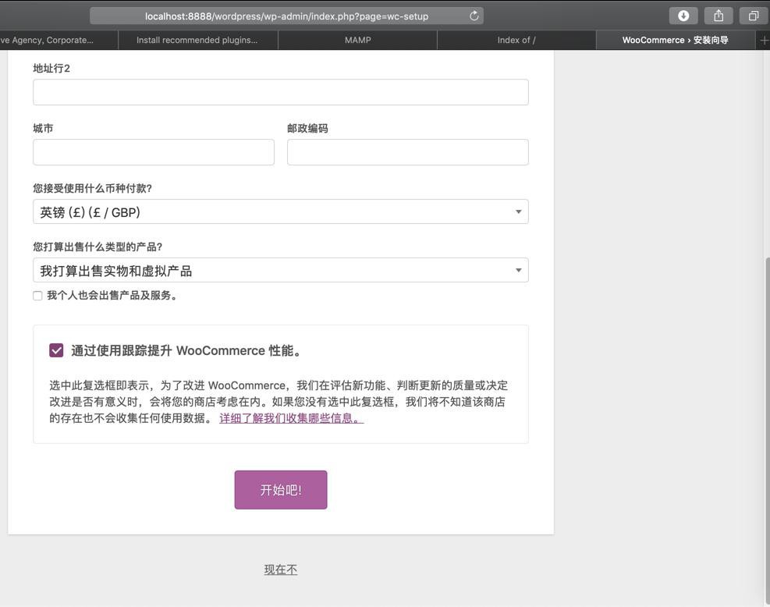Uncheck the WooCommerce usage tracking checkbox
The height and width of the screenshot is (607, 770).
click(56, 350)
